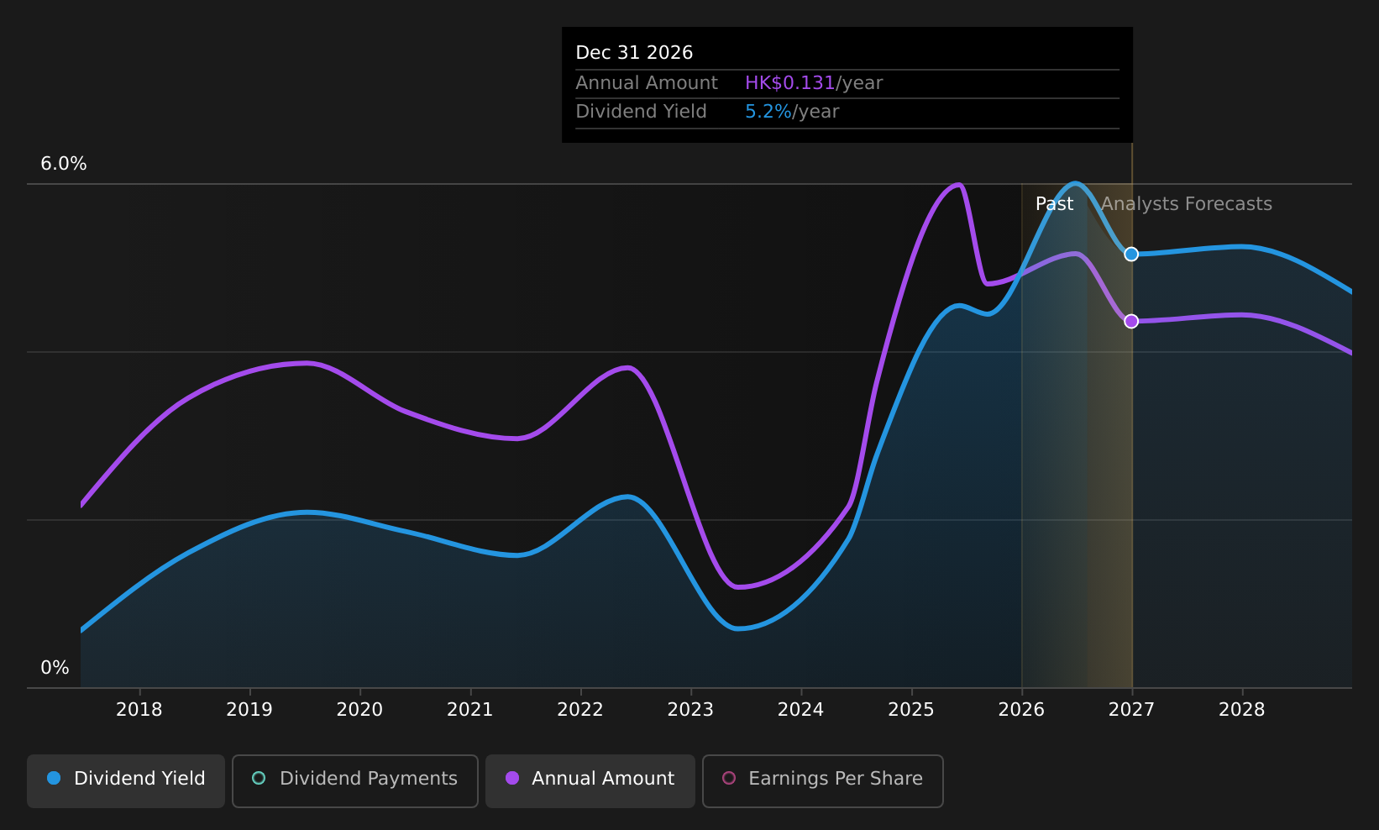Image resolution: width=1379 pixels, height=830 pixels.
Task: Click the 2022 x-axis label
Action: 580,710
